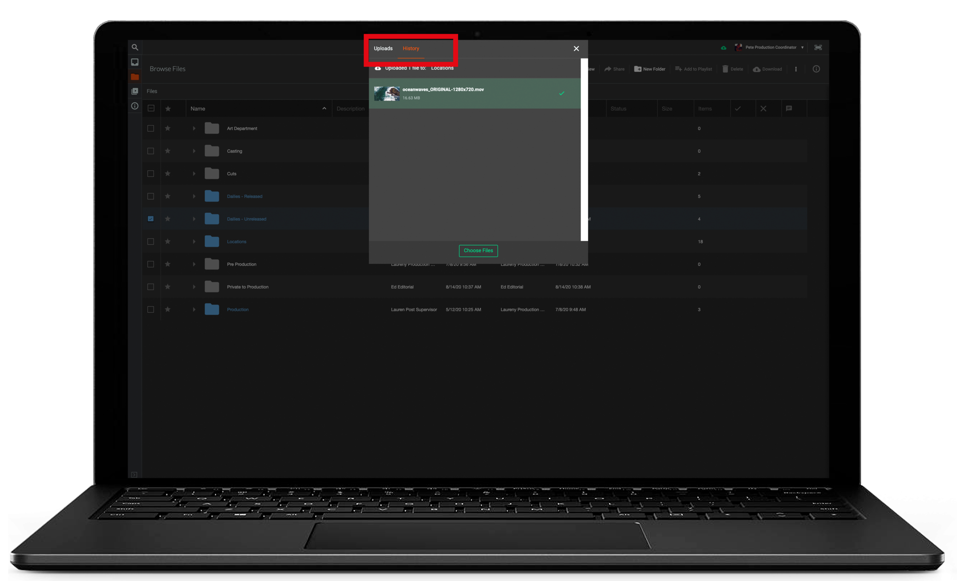The width and height of the screenshot is (957, 581).
Task: Open the Production folder link
Action: [x=238, y=310]
